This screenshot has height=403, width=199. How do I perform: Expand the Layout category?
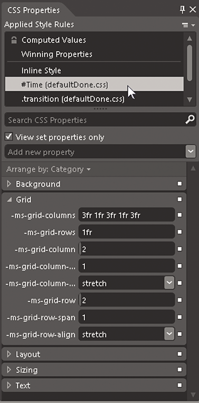click(9, 354)
